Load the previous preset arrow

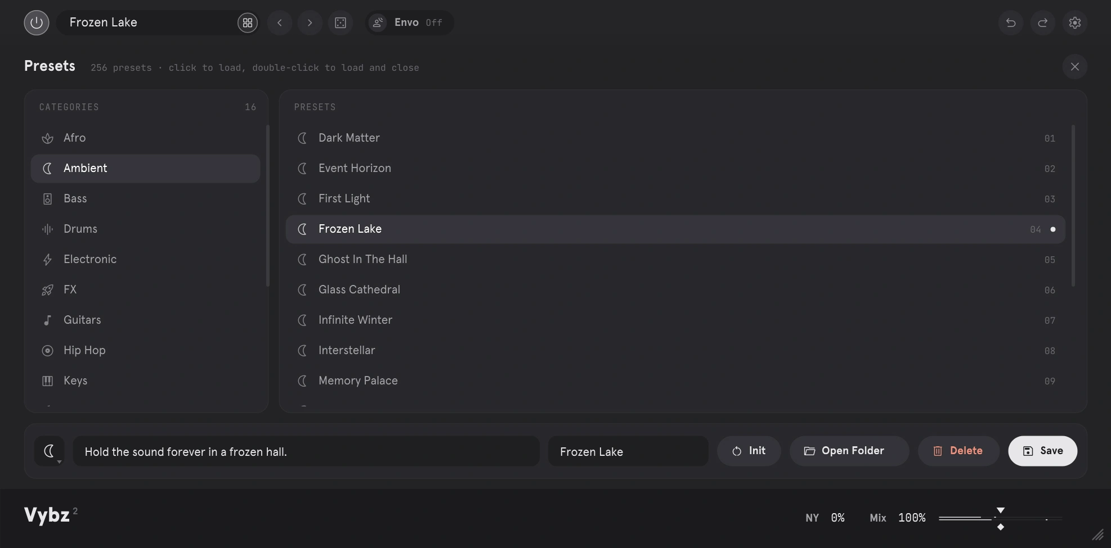click(x=280, y=22)
